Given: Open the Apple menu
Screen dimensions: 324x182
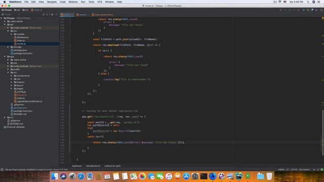Looking at the screenshot, I should tap(5, 2).
